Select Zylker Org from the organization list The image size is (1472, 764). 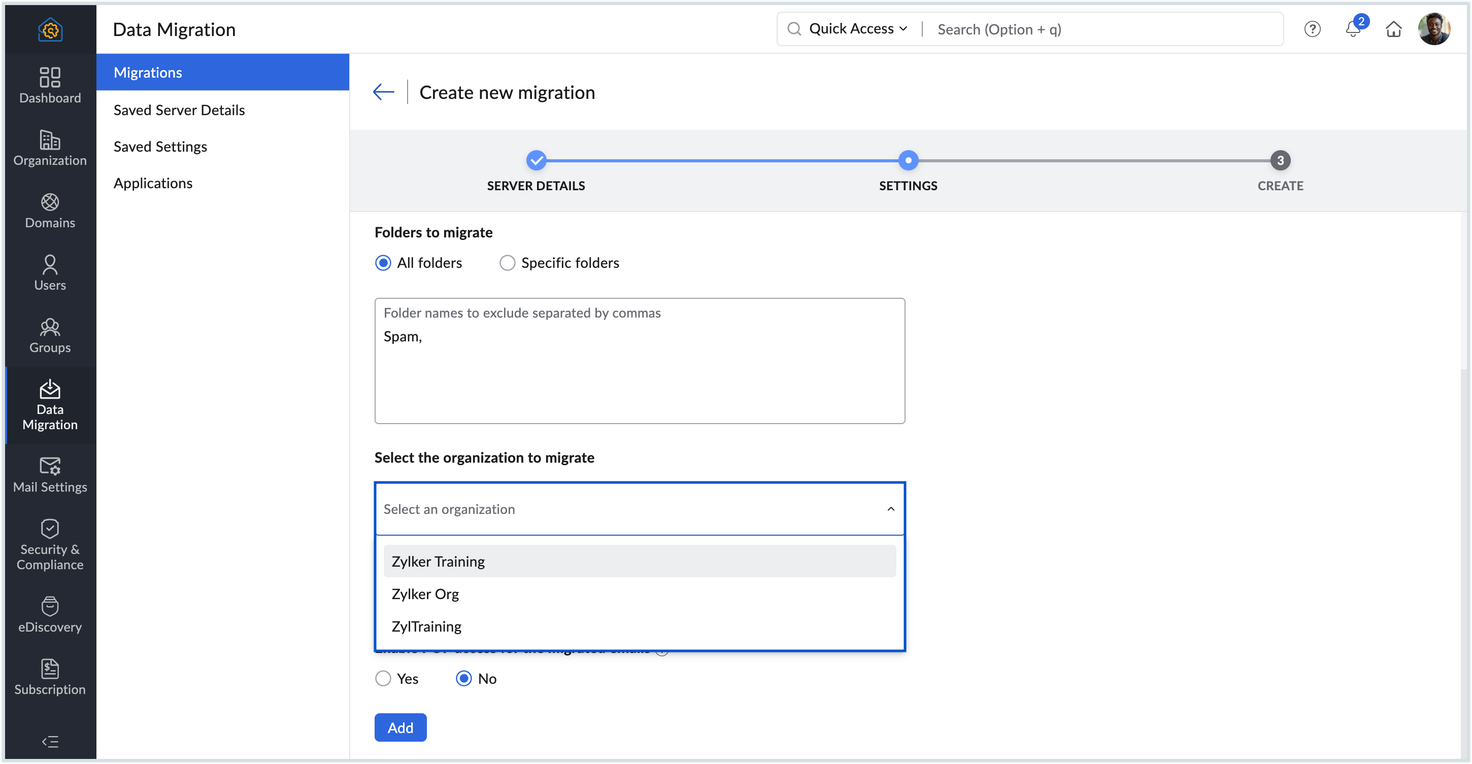[424, 594]
